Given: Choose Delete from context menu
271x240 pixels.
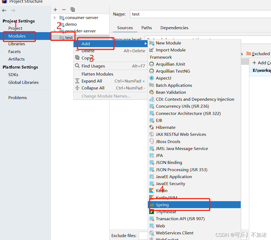Looking at the screenshot, I should tap(111, 51).
